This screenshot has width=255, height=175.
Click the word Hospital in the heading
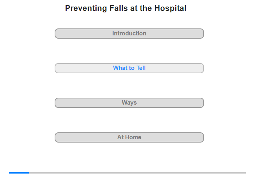coord(170,8)
